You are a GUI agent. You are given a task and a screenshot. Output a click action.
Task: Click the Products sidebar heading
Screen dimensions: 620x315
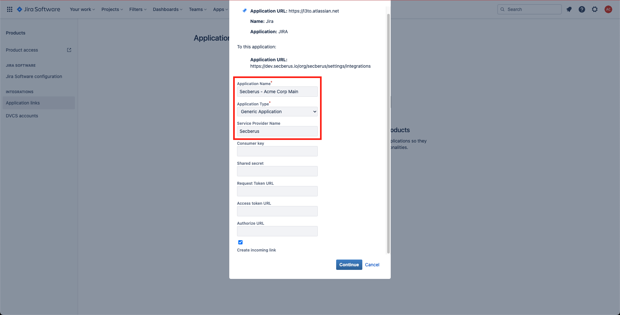click(15, 33)
